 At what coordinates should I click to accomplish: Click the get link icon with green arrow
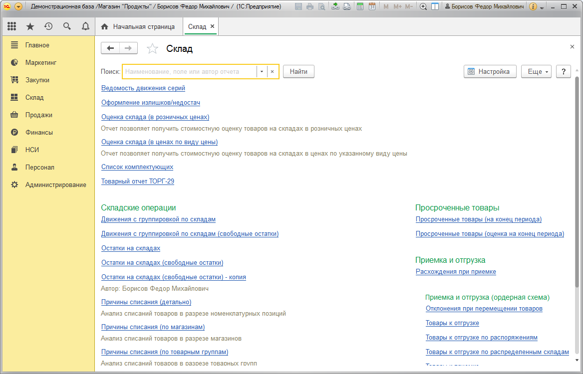[x=335, y=6]
